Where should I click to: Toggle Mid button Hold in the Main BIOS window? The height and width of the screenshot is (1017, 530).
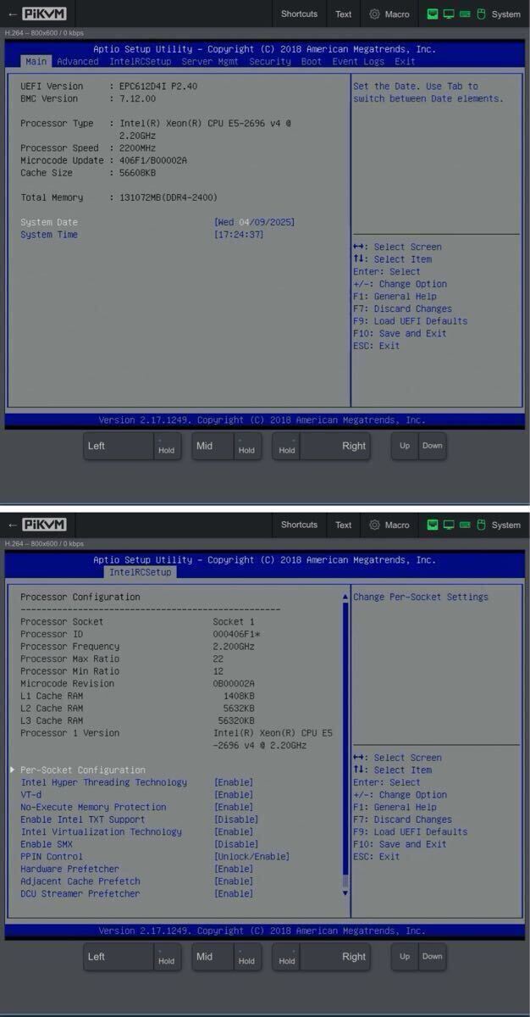pyautogui.click(x=246, y=447)
